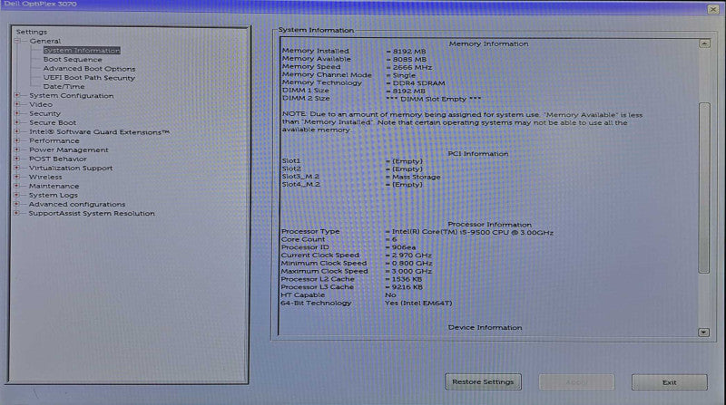Expand the Advanced configurations node
Image resolution: width=726 pixels, height=405 pixels.
[x=17, y=204]
